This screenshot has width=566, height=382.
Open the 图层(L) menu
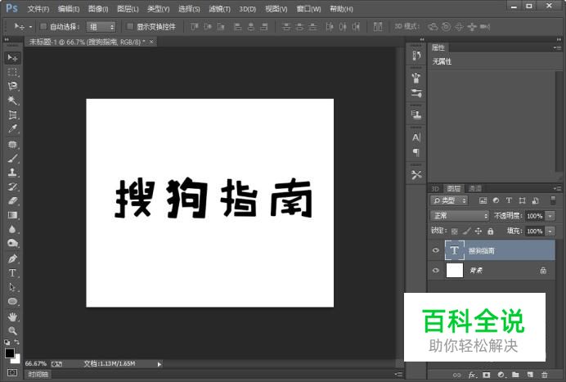[128, 9]
